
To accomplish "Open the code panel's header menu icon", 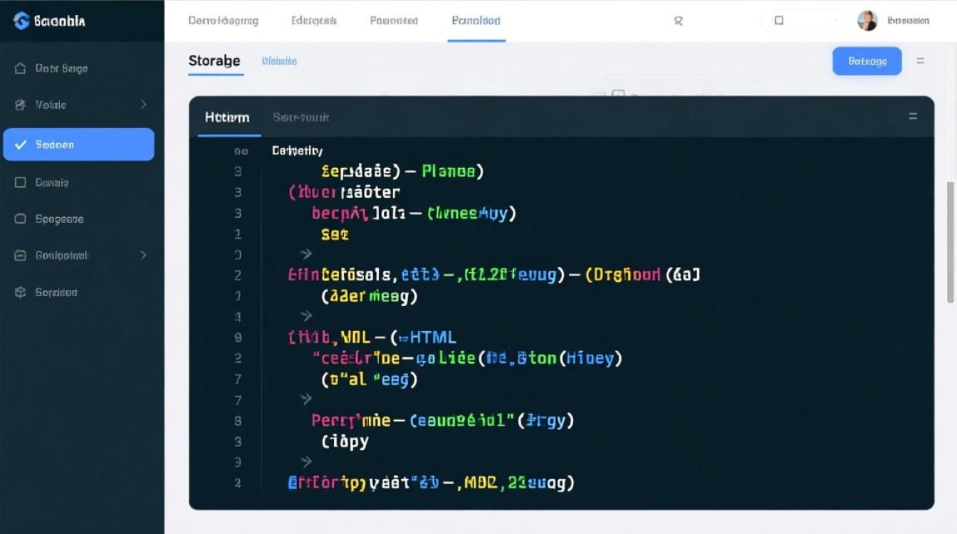I will tap(912, 116).
